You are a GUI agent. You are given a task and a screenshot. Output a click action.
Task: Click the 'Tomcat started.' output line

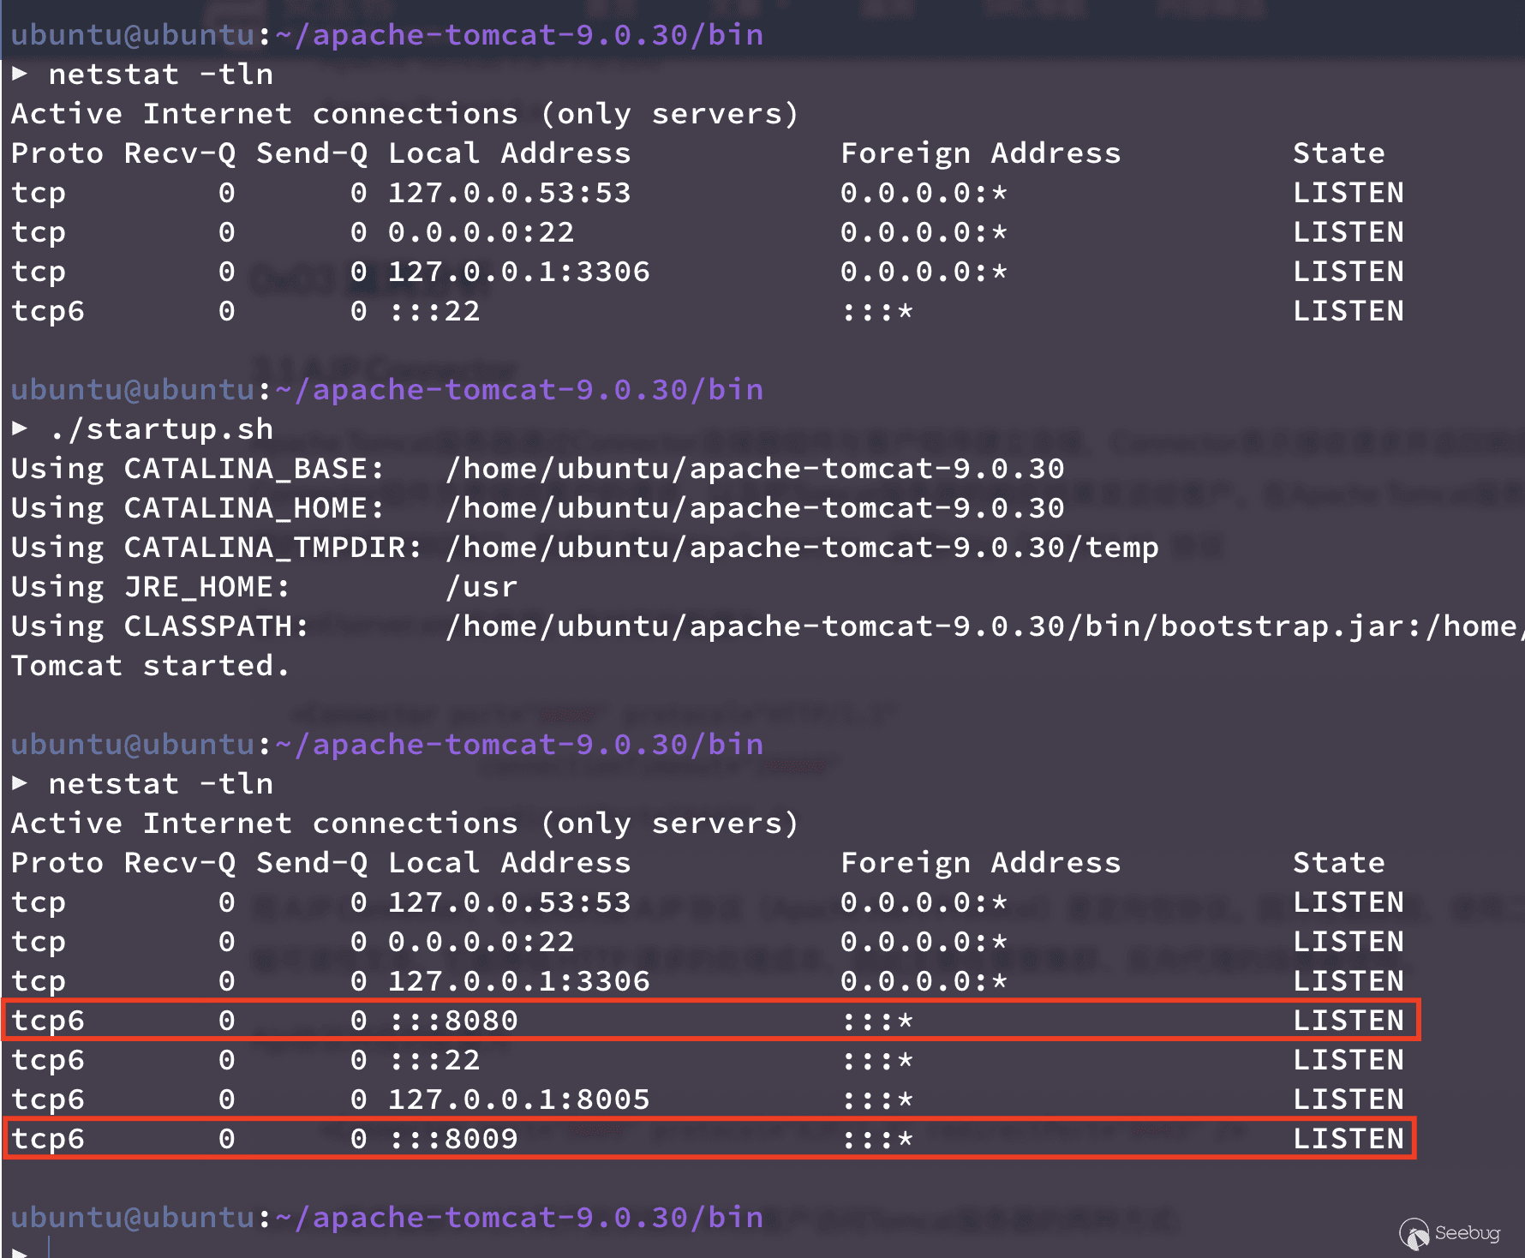[x=151, y=666]
